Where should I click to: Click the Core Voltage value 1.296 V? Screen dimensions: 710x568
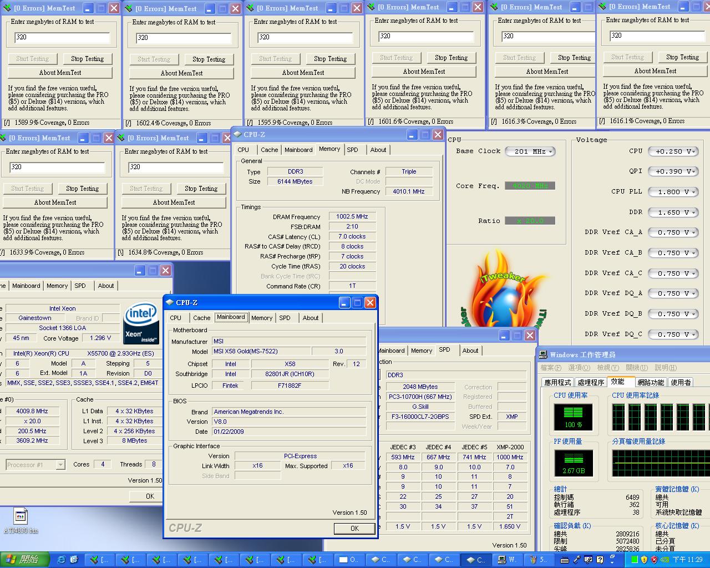tap(100, 338)
